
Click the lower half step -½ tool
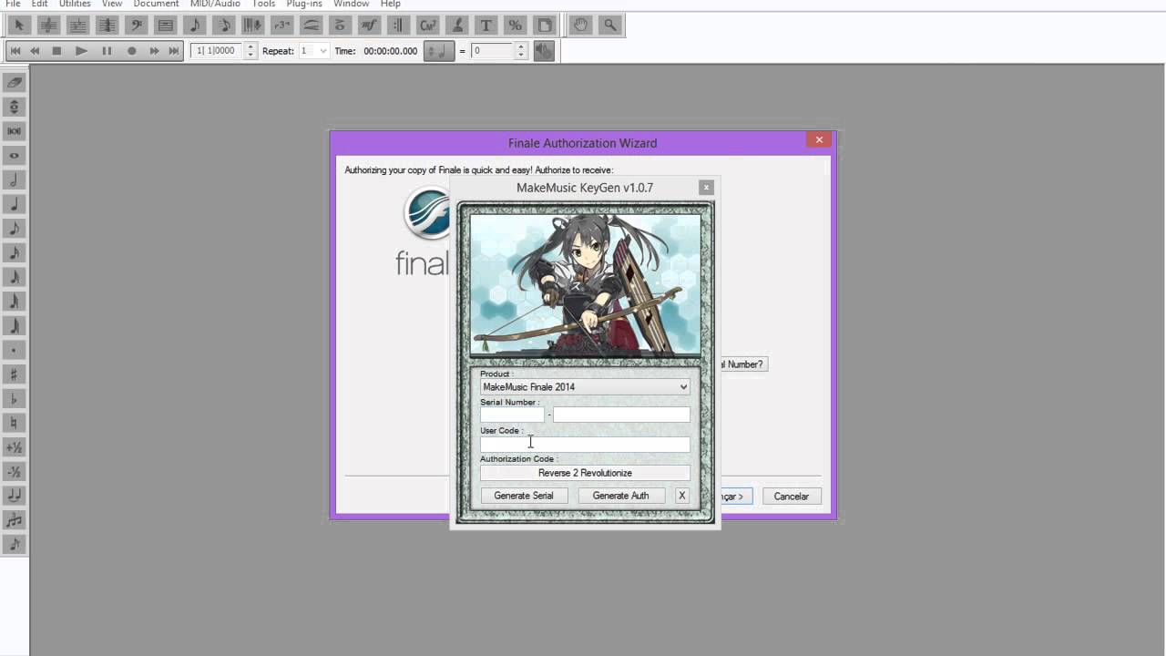point(14,472)
